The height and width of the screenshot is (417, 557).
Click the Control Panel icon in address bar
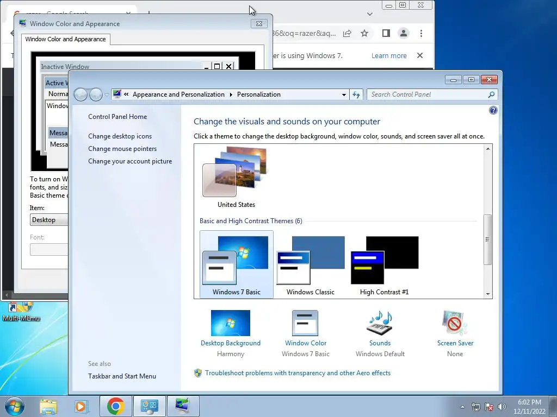(117, 94)
